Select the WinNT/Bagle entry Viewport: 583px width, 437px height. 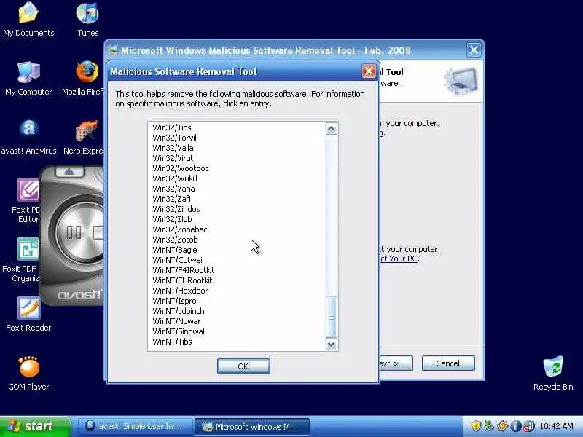[175, 250]
